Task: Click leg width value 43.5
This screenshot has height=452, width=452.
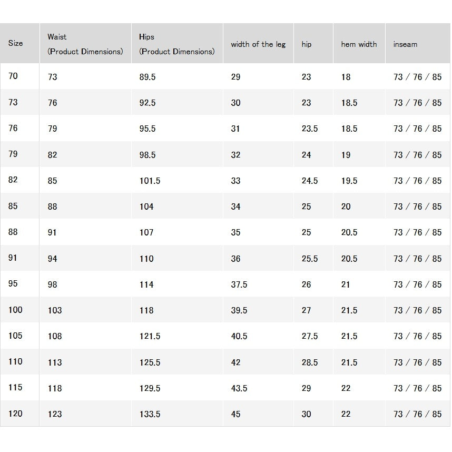Action: pyautogui.click(x=239, y=388)
